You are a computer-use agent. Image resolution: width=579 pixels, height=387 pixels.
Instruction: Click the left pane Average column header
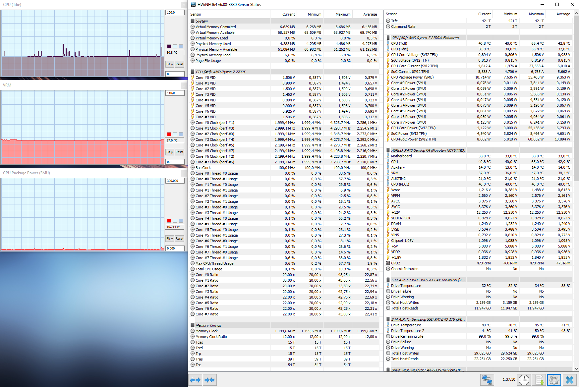coord(366,14)
